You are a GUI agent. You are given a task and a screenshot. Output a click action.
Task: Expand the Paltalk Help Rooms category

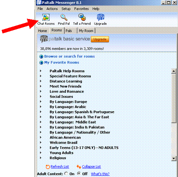click(x=40, y=71)
